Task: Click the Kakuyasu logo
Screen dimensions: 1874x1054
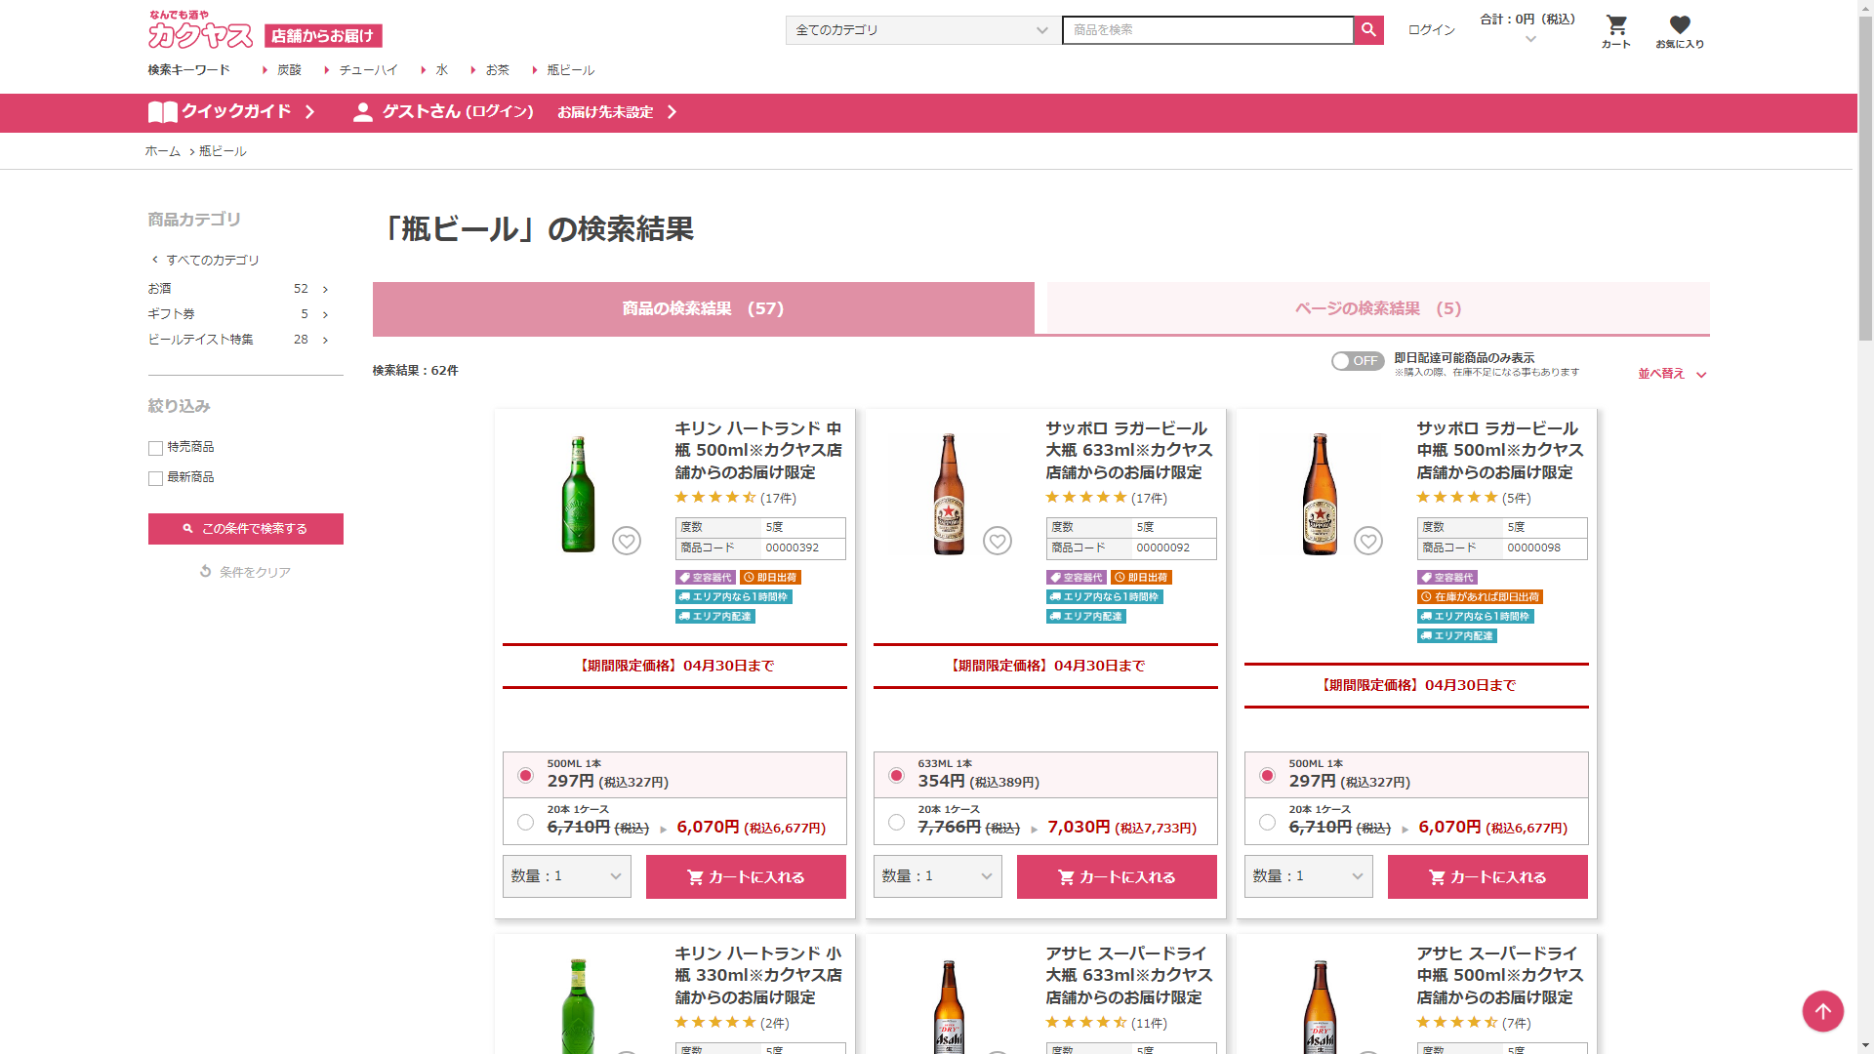Action: pyautogui.click(x=201, y=31)
